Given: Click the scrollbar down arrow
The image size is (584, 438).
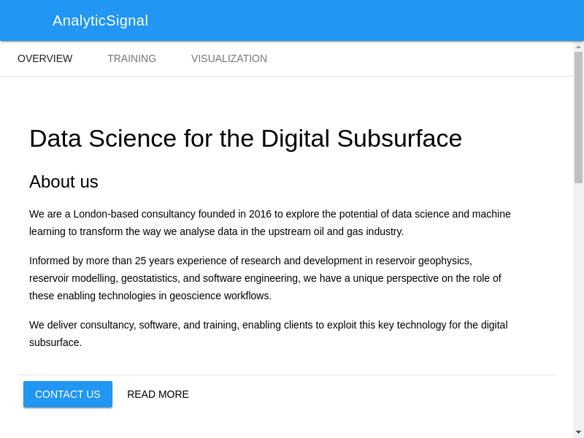Looking at the screenshot, I should coord(578,432).
